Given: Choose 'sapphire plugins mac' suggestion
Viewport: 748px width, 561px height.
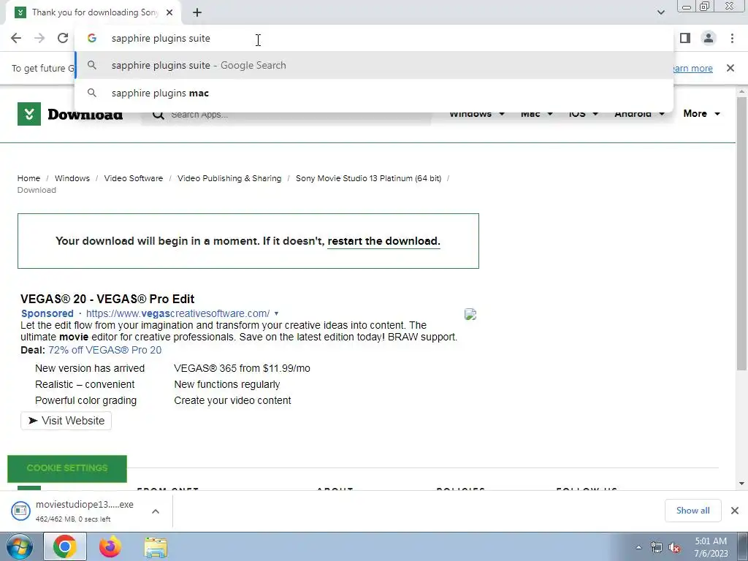Looking at the screenshot, I should point(374,93).
